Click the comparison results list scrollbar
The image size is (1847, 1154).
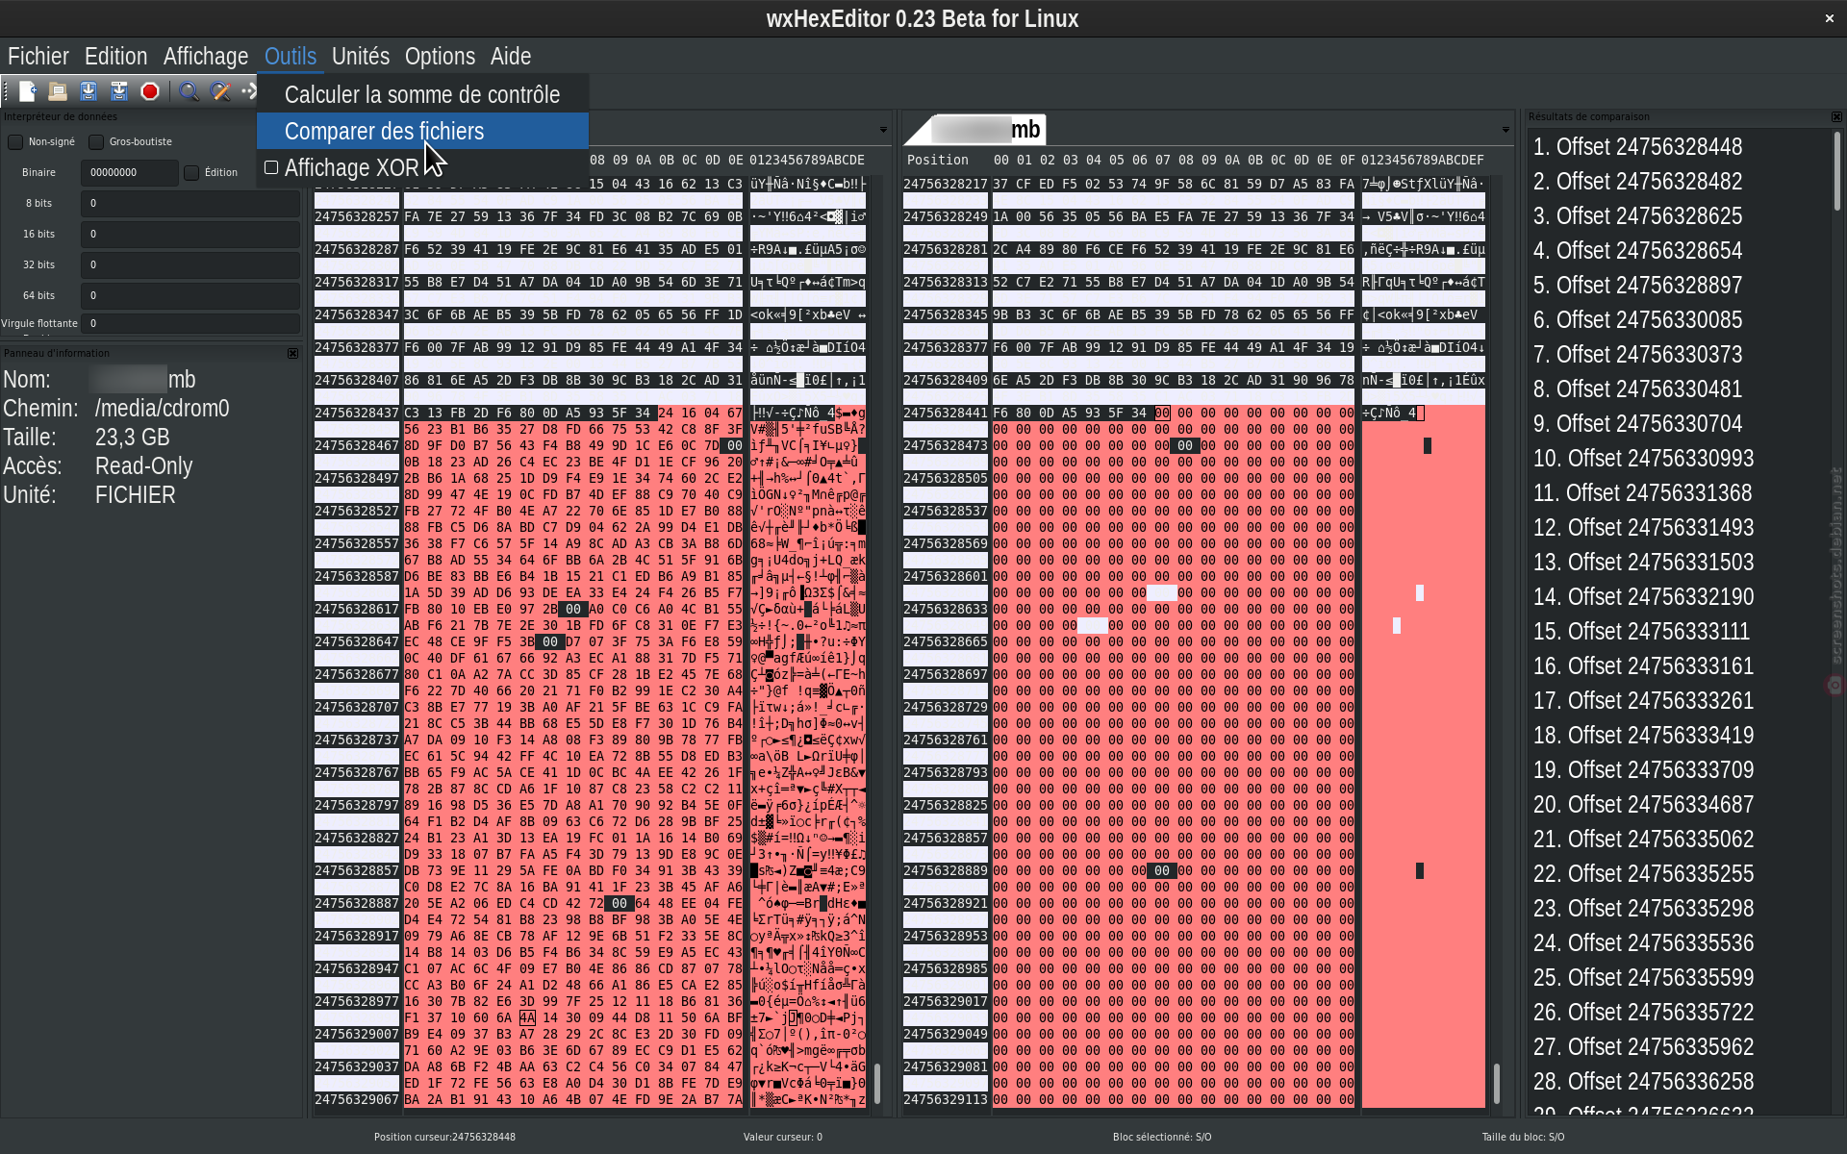pos(1836,171)
